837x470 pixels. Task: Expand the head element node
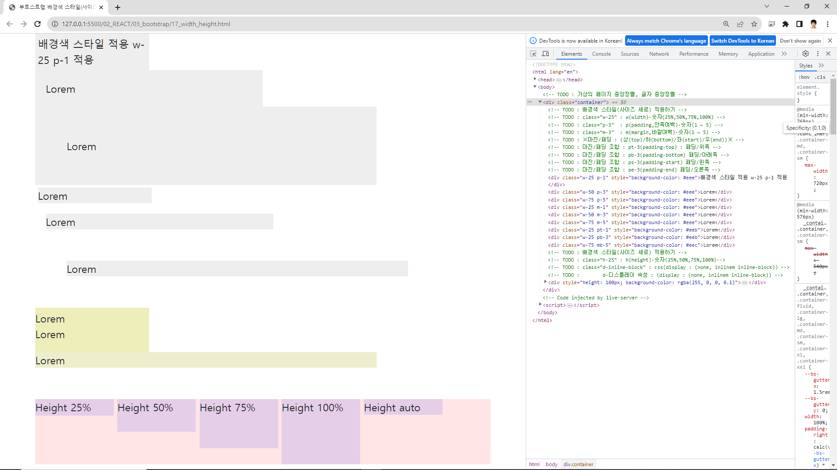(535, 79)
